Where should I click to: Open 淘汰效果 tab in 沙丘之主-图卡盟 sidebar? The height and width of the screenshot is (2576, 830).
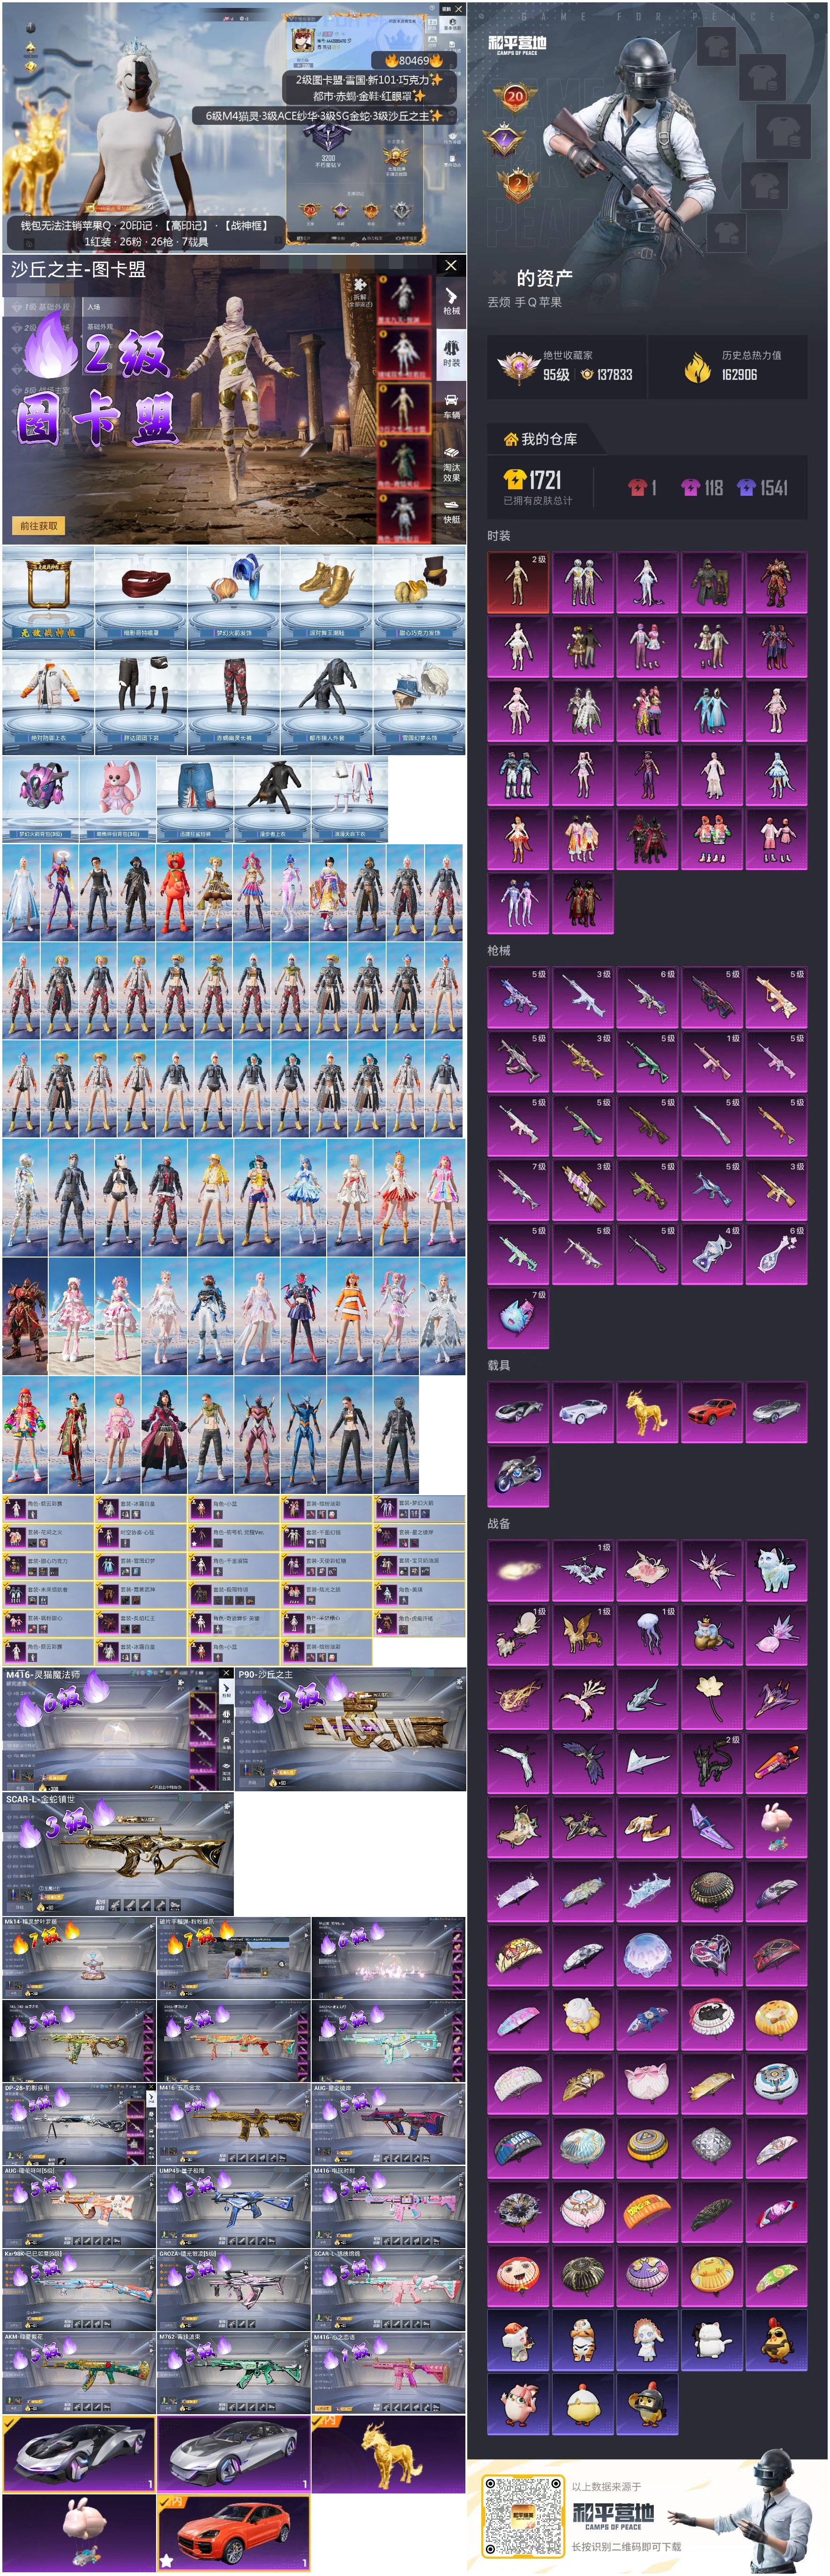tap(451, 465)
